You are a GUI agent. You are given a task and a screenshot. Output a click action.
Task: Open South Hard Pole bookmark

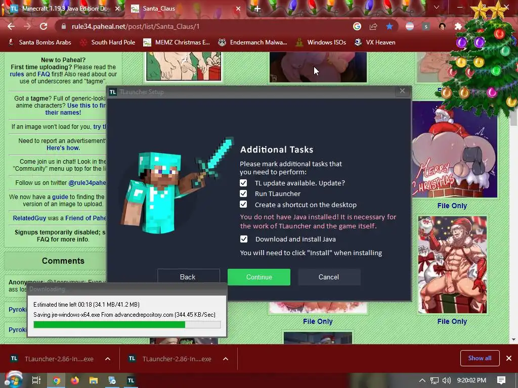coord(108,42)
